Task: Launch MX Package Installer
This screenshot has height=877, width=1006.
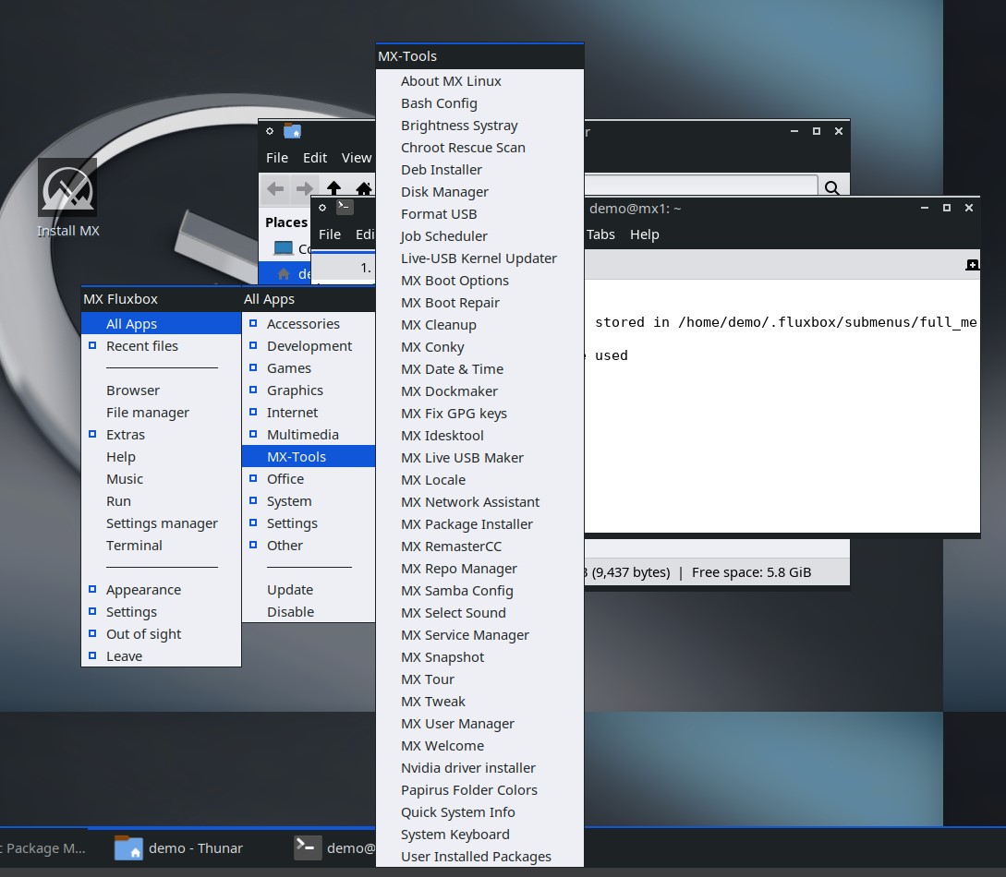Action: [x=479, y=524]
